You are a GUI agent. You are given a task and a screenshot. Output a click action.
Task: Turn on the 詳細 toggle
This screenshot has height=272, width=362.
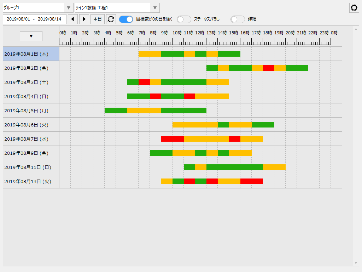pos(237,19)
